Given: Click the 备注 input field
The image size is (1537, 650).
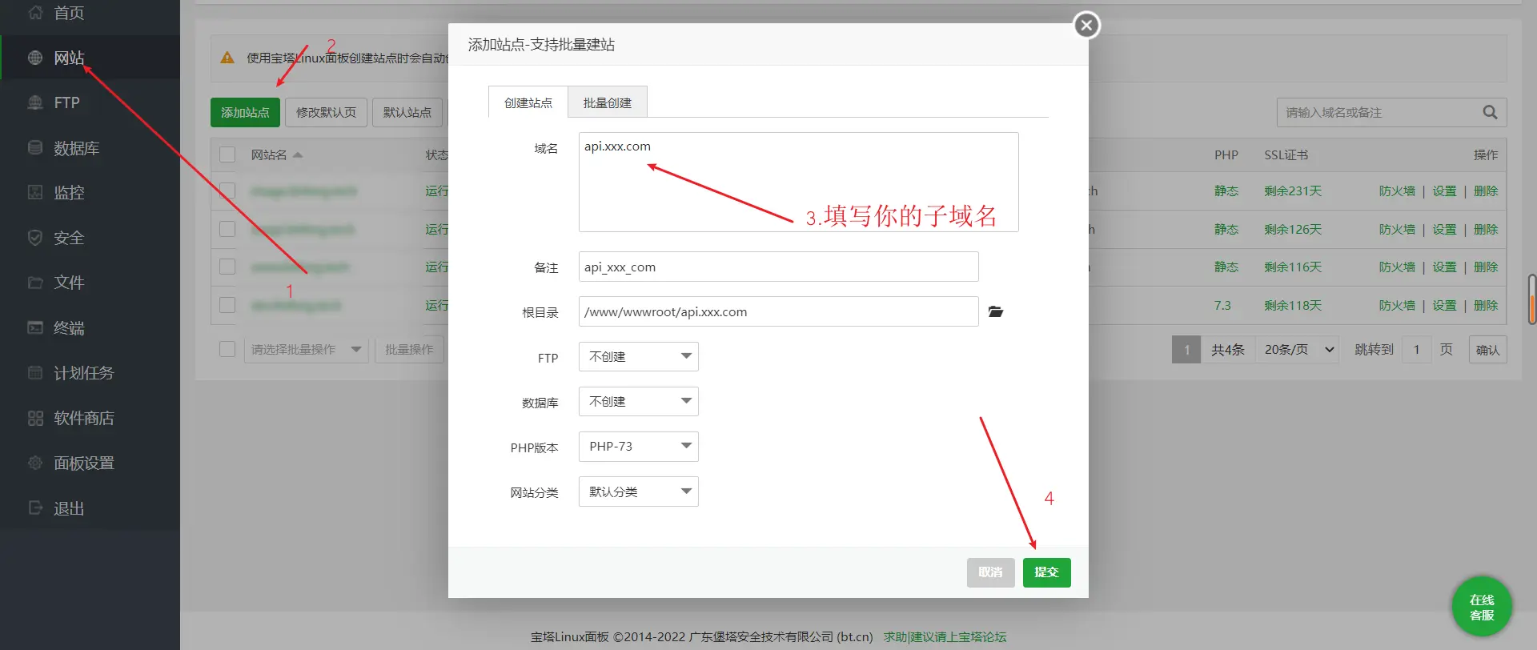Looking at the screenshot, I should 779,267.
